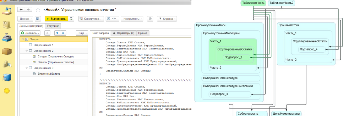349x116 pixels.
Task: Collapse the Запрос пакета 2 node
Action: point(26,51)
